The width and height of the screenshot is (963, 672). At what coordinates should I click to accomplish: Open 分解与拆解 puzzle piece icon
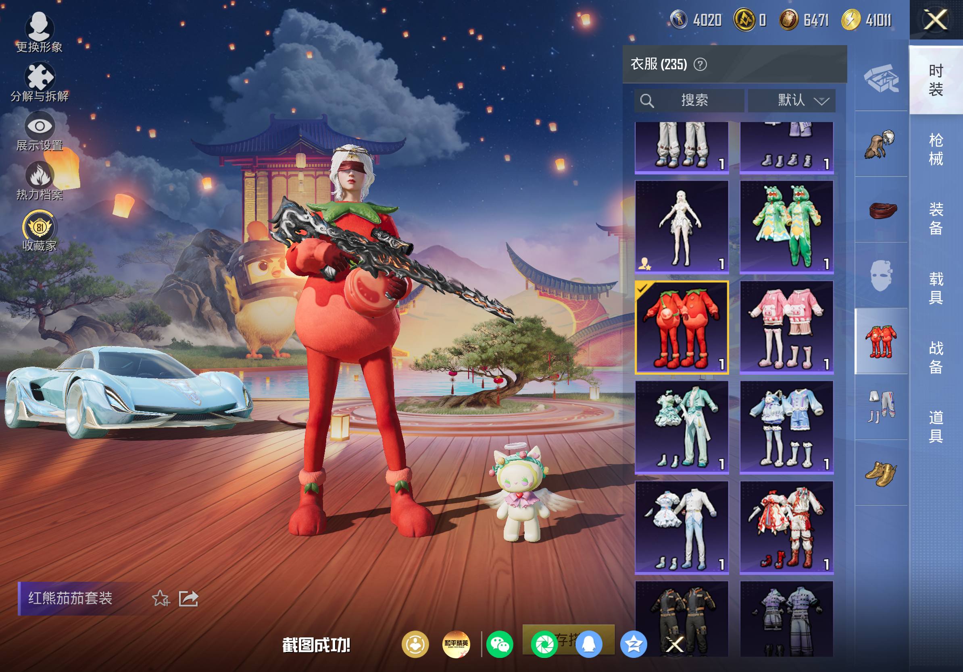pos(39,82)
